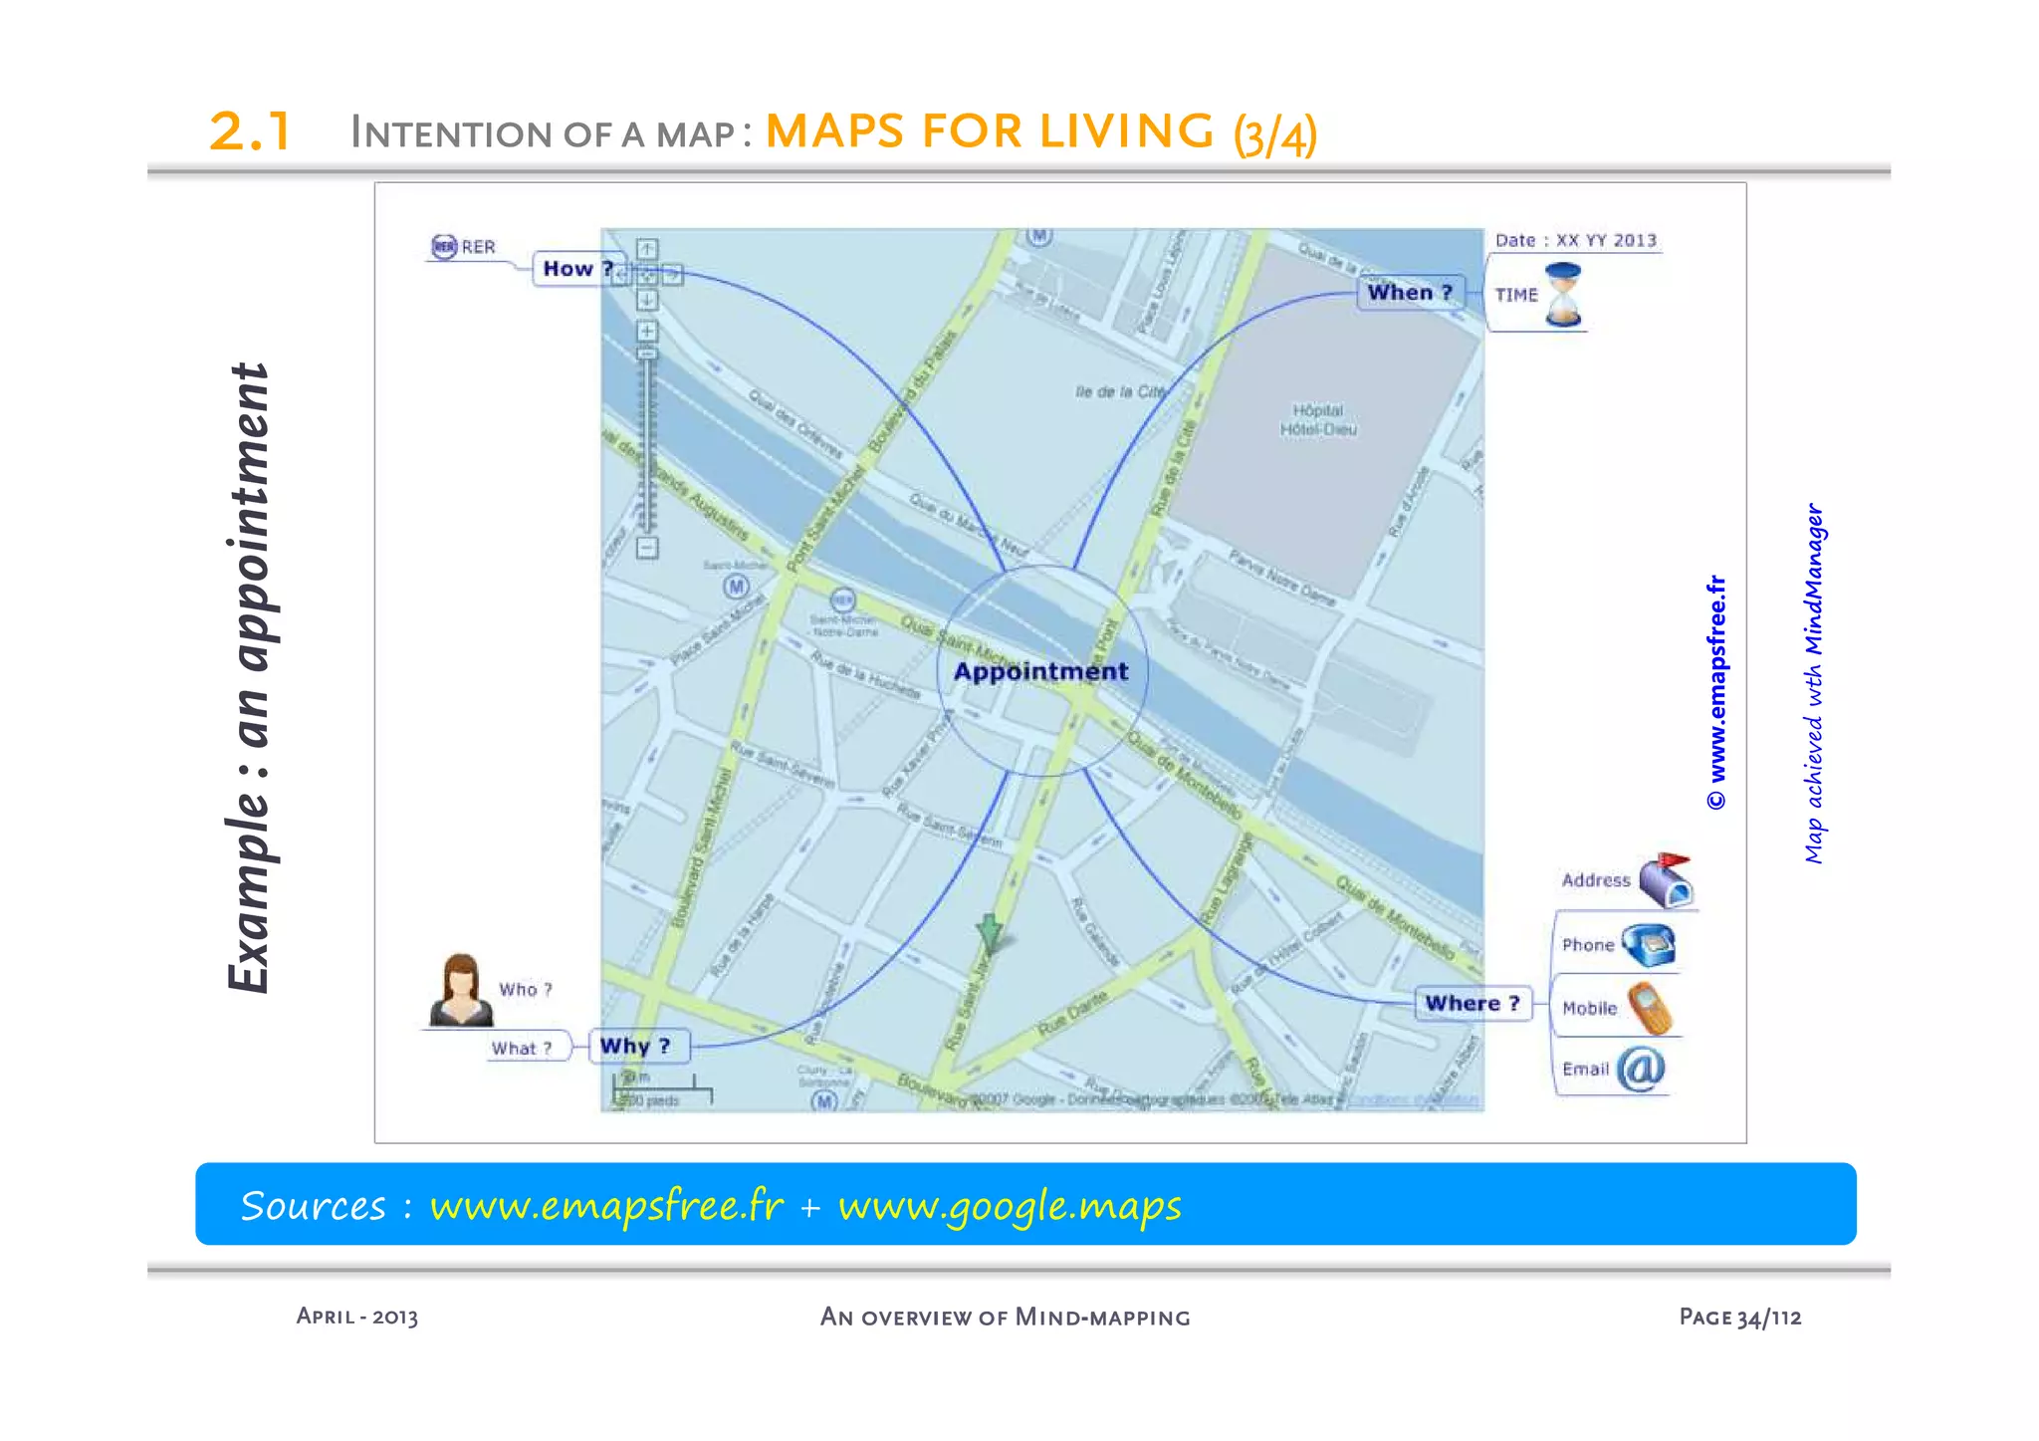Click the Saint-Michel Notre-Dame RER map icon

(x=842, y=600)
